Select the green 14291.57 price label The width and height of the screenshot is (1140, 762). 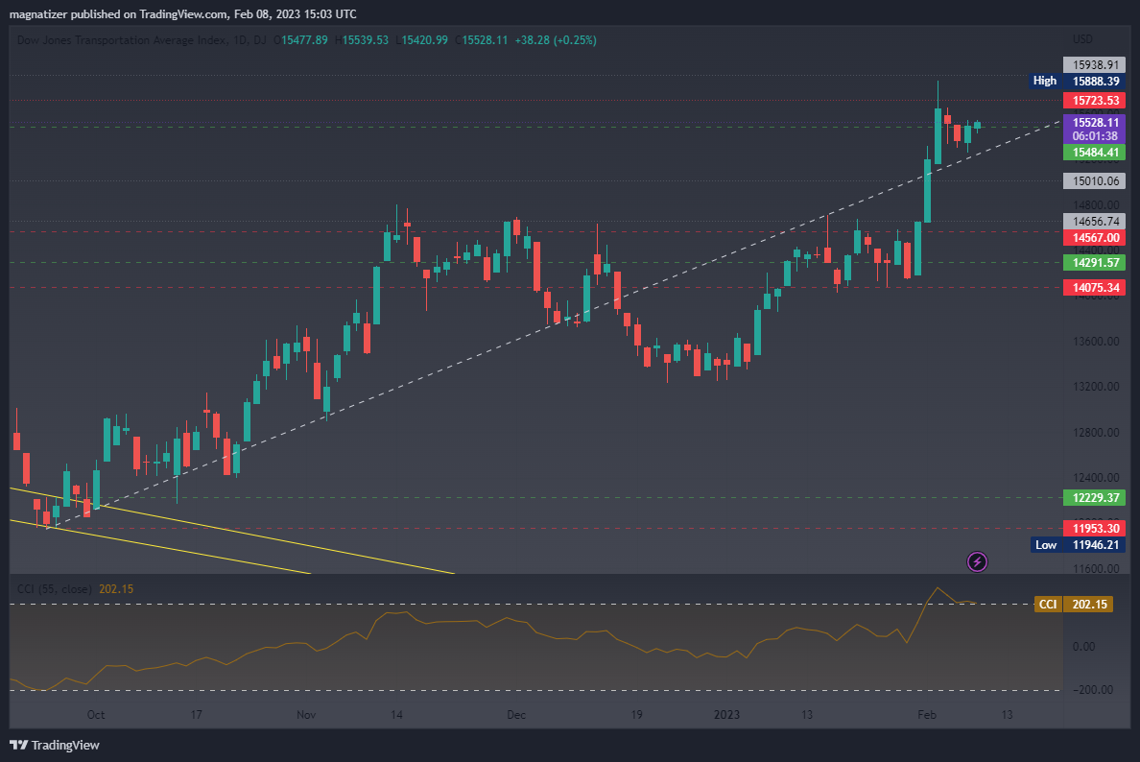[1094, 263]
